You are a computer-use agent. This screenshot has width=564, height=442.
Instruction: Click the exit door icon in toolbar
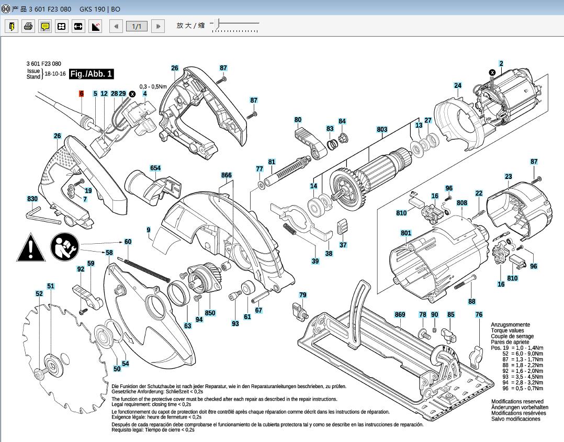click(x=12, y=26)
